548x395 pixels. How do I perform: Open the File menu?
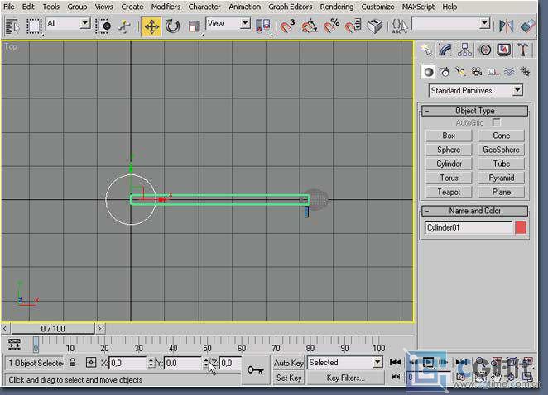(x=9, y=7)
